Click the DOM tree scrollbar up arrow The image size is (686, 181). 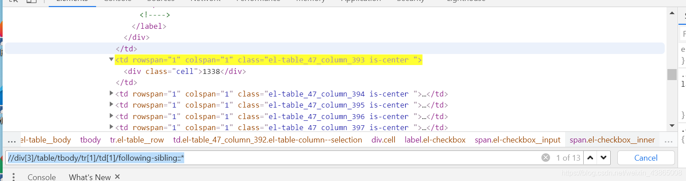(672, 14)
